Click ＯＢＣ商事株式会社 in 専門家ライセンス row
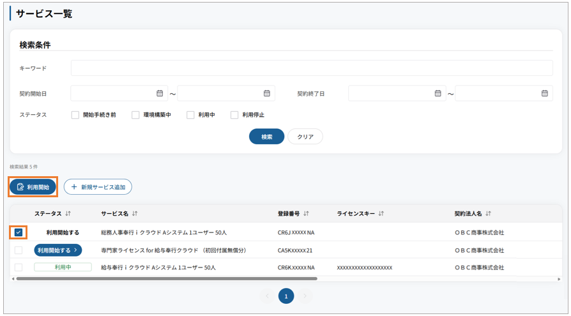The height and width of the screenshot is (316, 571). [x=479, y=250]
